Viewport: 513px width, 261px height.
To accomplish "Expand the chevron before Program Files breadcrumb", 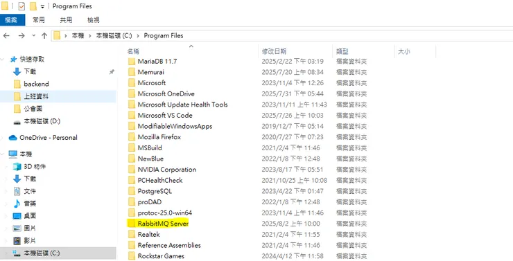I will [138, 35].
